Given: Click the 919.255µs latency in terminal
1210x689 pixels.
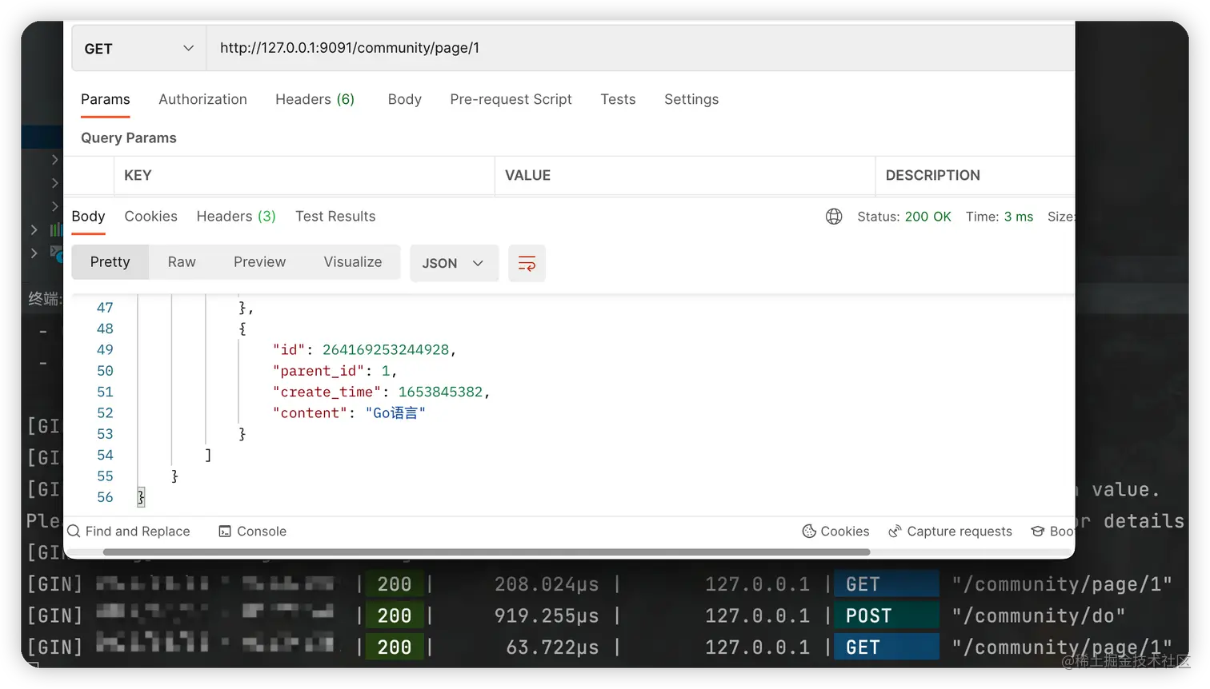Looking at the screenshot, I should 547,615.
